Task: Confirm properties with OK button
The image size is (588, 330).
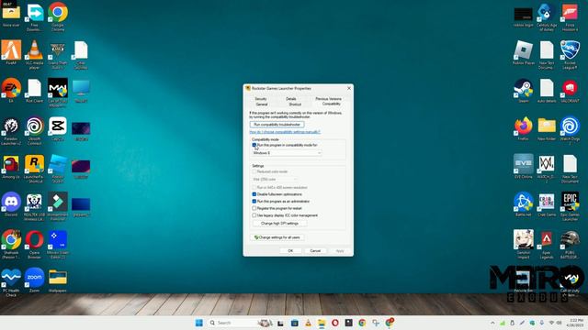Action: (290, 250)
